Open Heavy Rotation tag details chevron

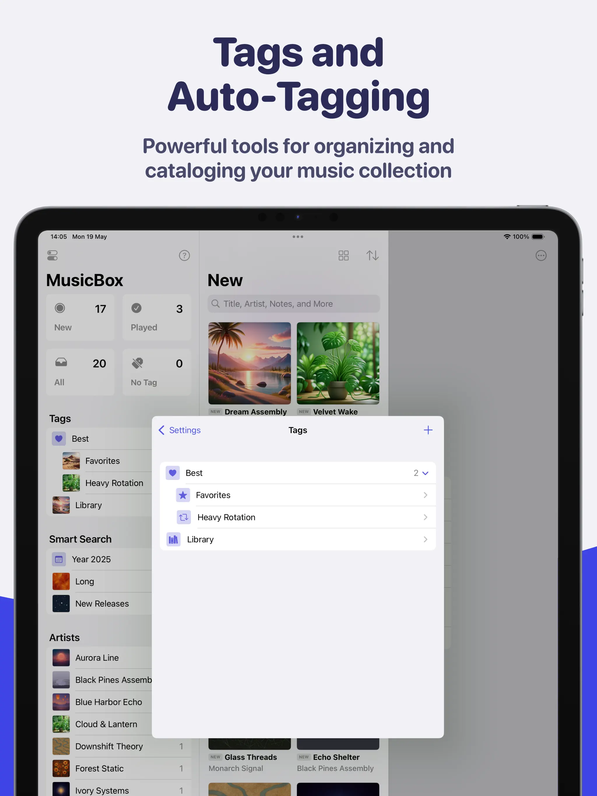click(425, 517)
